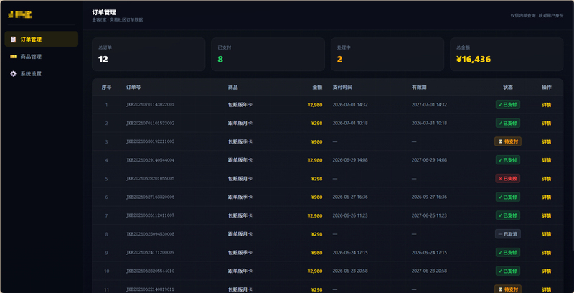The height and width of the screenshot is (293, 574).
Task: Open 详情 for order row 10
Action: point(547,271)
